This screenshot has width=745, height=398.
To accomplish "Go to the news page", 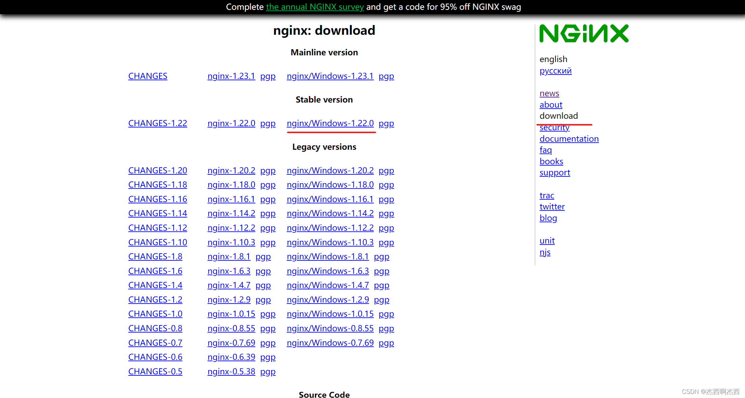I will 549,93.
